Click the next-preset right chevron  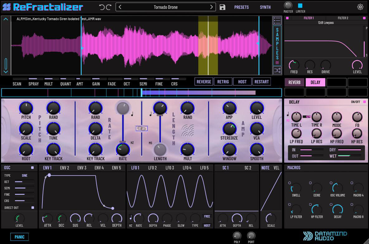pos(211,7)
